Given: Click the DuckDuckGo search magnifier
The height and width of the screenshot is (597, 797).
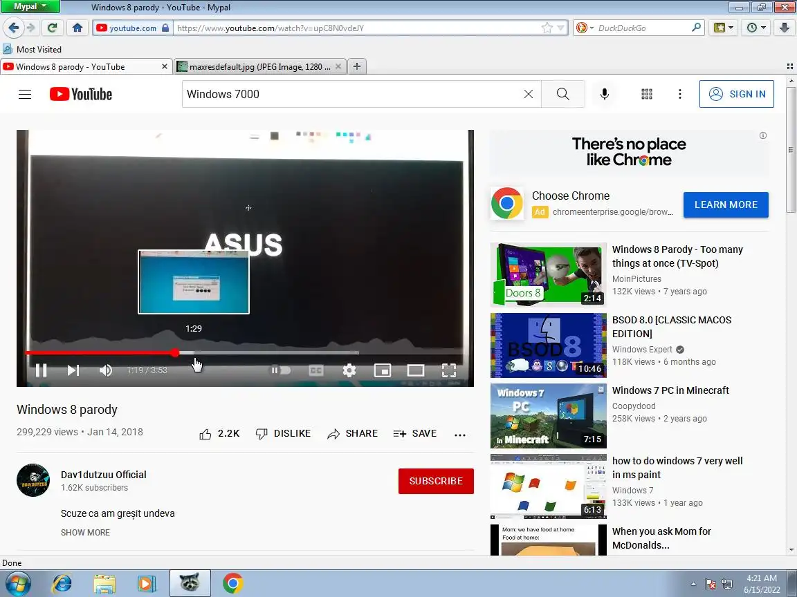Looking at the screenshot, I should pos(697,28).
